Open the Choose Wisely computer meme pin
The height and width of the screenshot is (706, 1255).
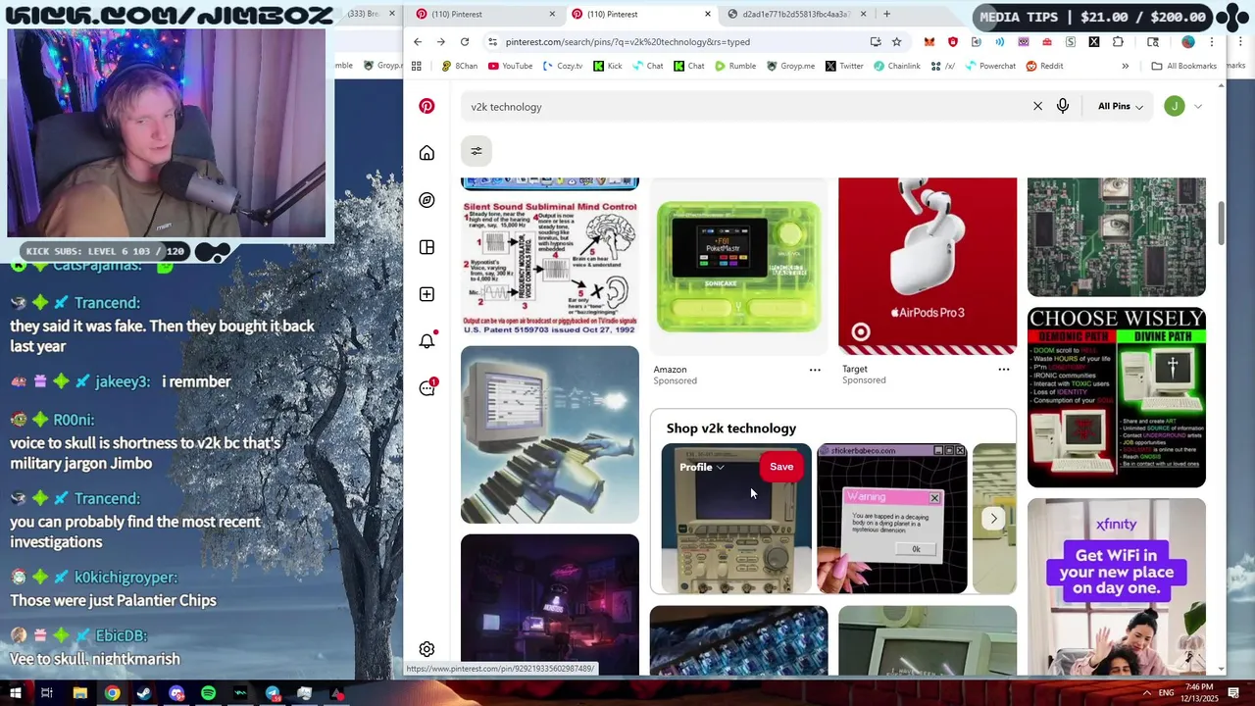click(1117, 397)
